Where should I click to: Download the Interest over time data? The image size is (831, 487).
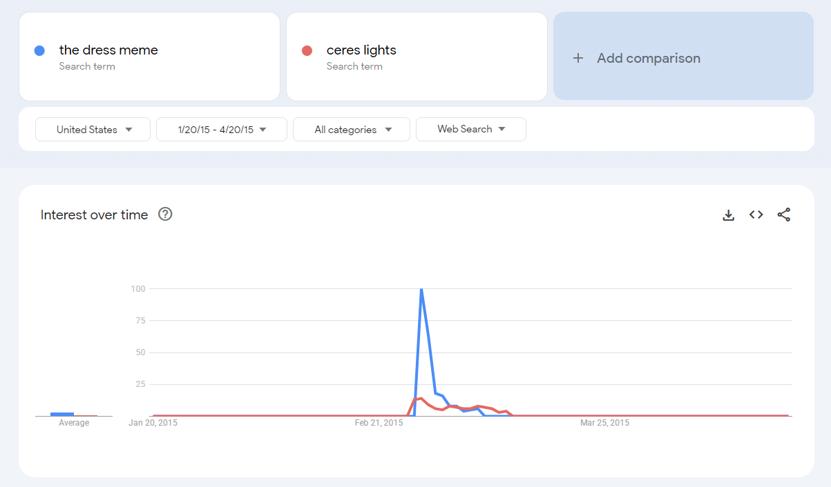pyautogui.click(x=728, y=215)
